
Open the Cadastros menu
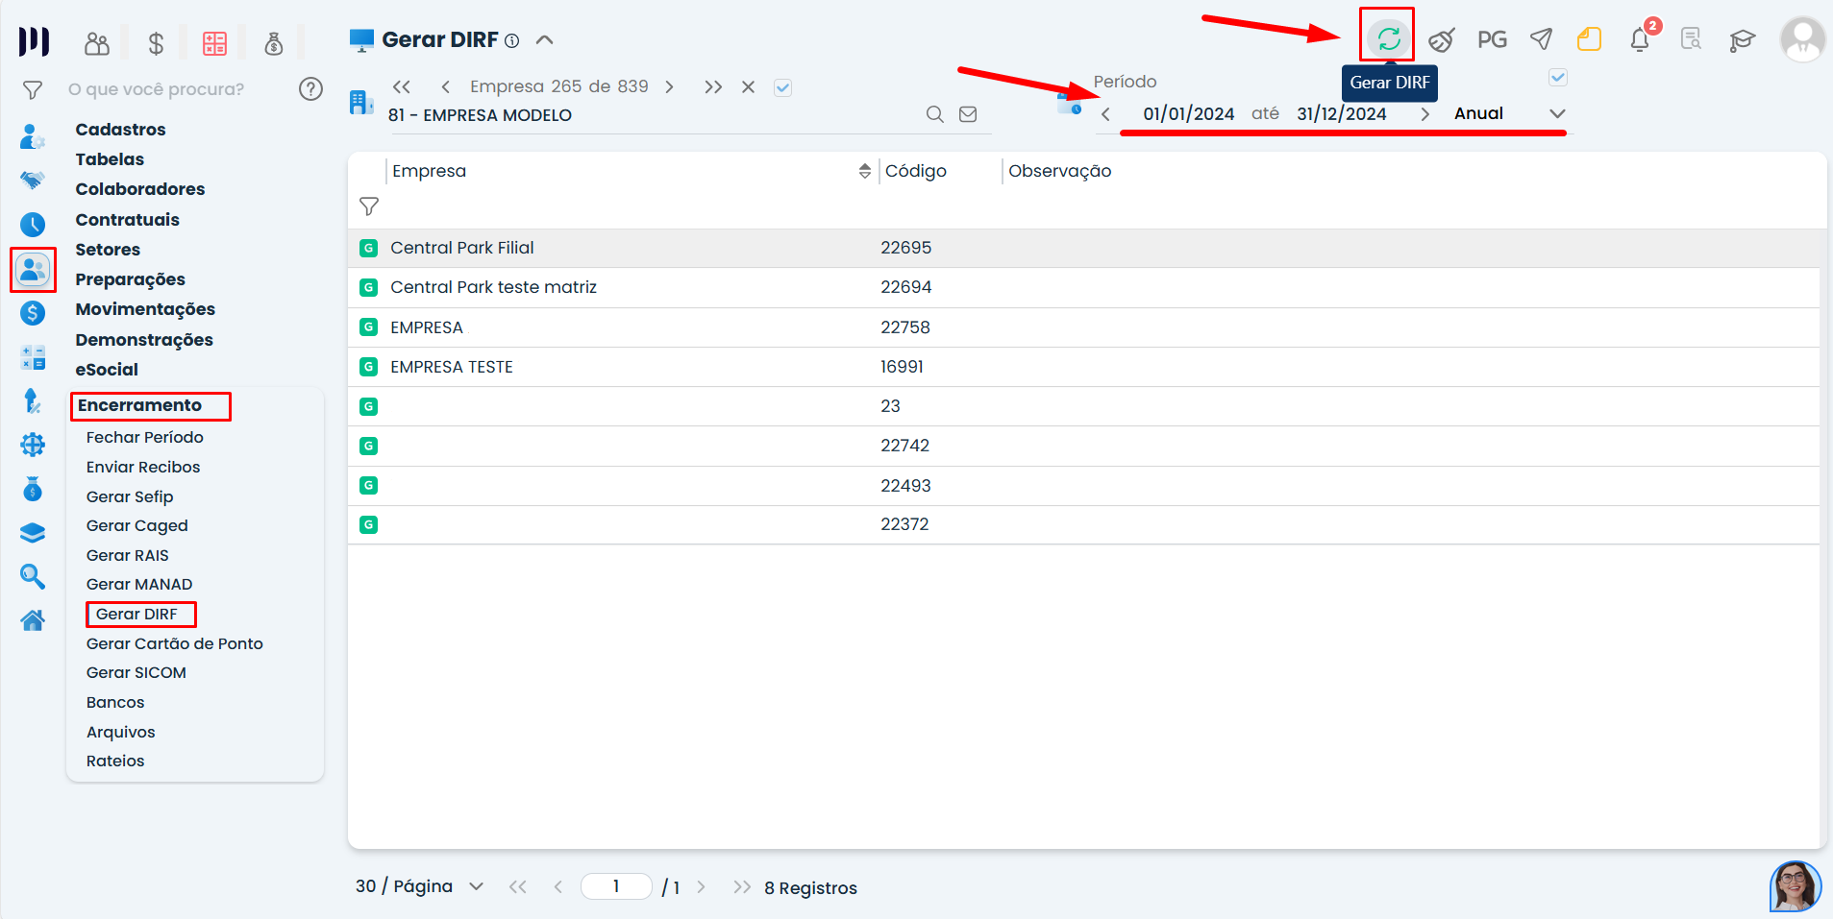(x=120, y=130)
